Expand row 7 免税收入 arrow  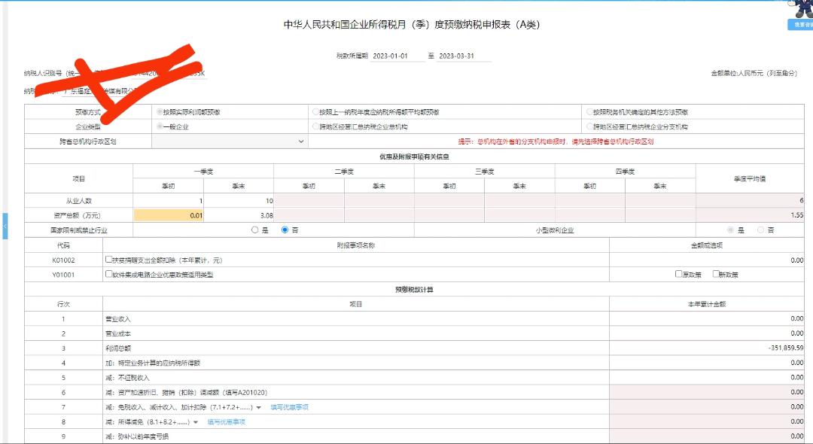pos(259,407)
